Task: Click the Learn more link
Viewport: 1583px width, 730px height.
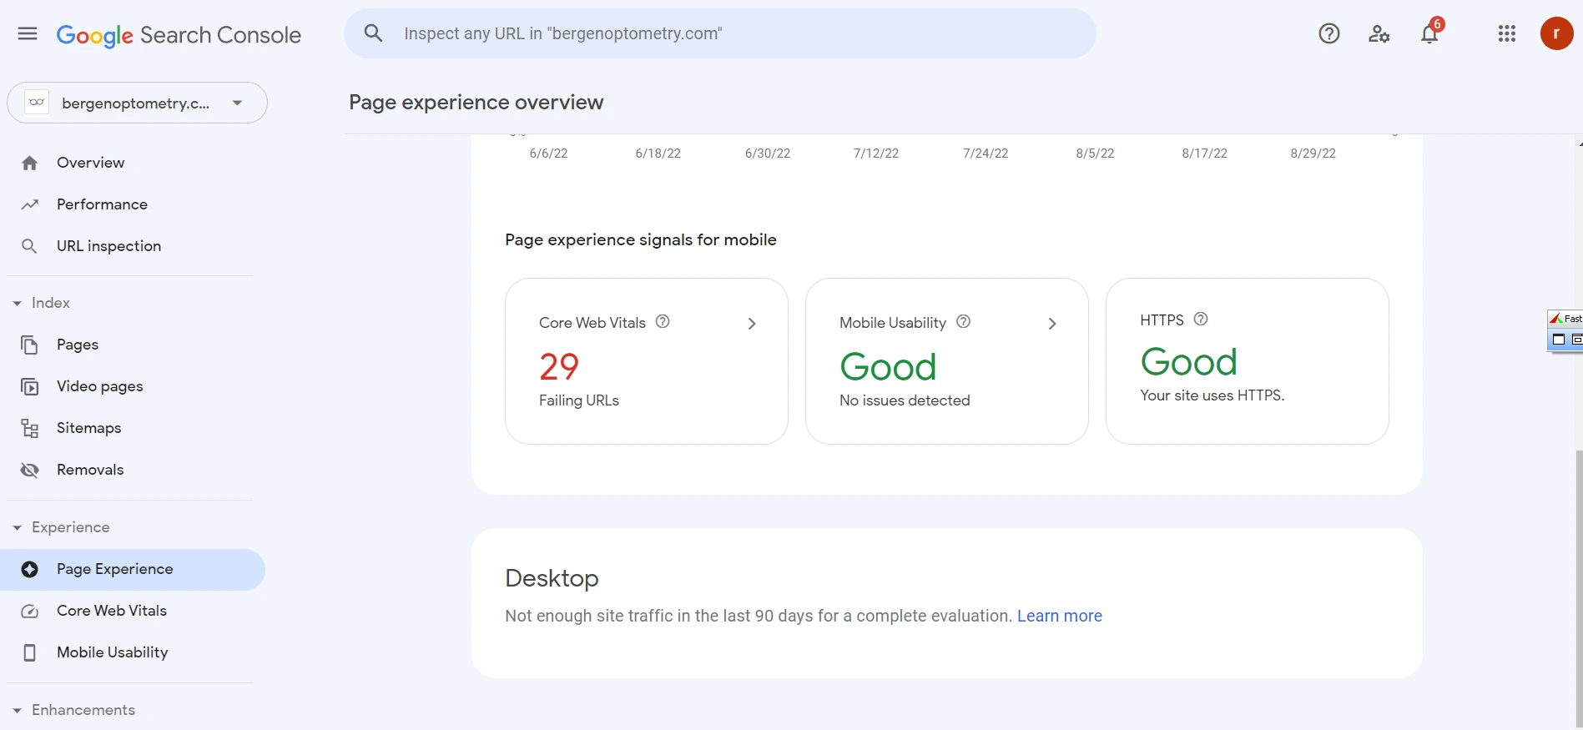Action: coord(1060,616)
